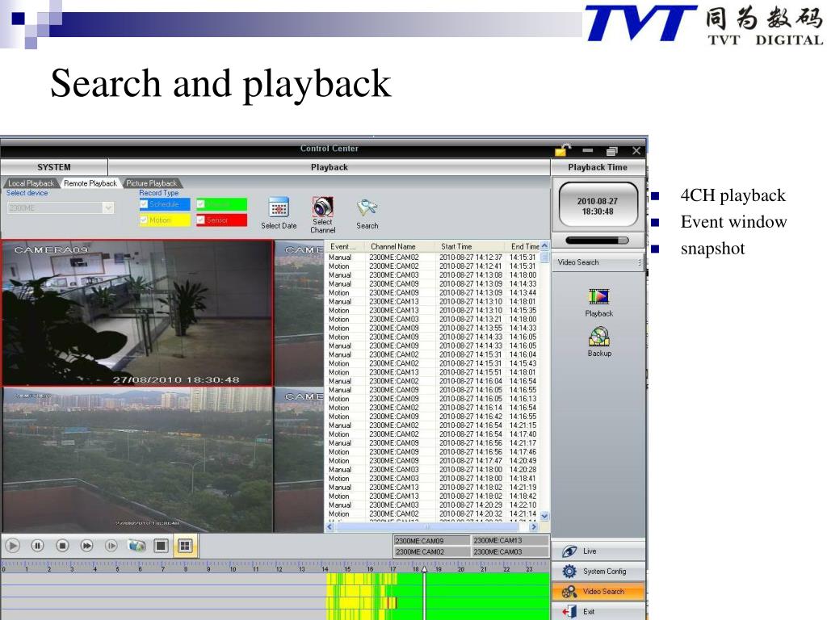
Task: Switch to single-window view layout
Action: (x=161, y=546)
